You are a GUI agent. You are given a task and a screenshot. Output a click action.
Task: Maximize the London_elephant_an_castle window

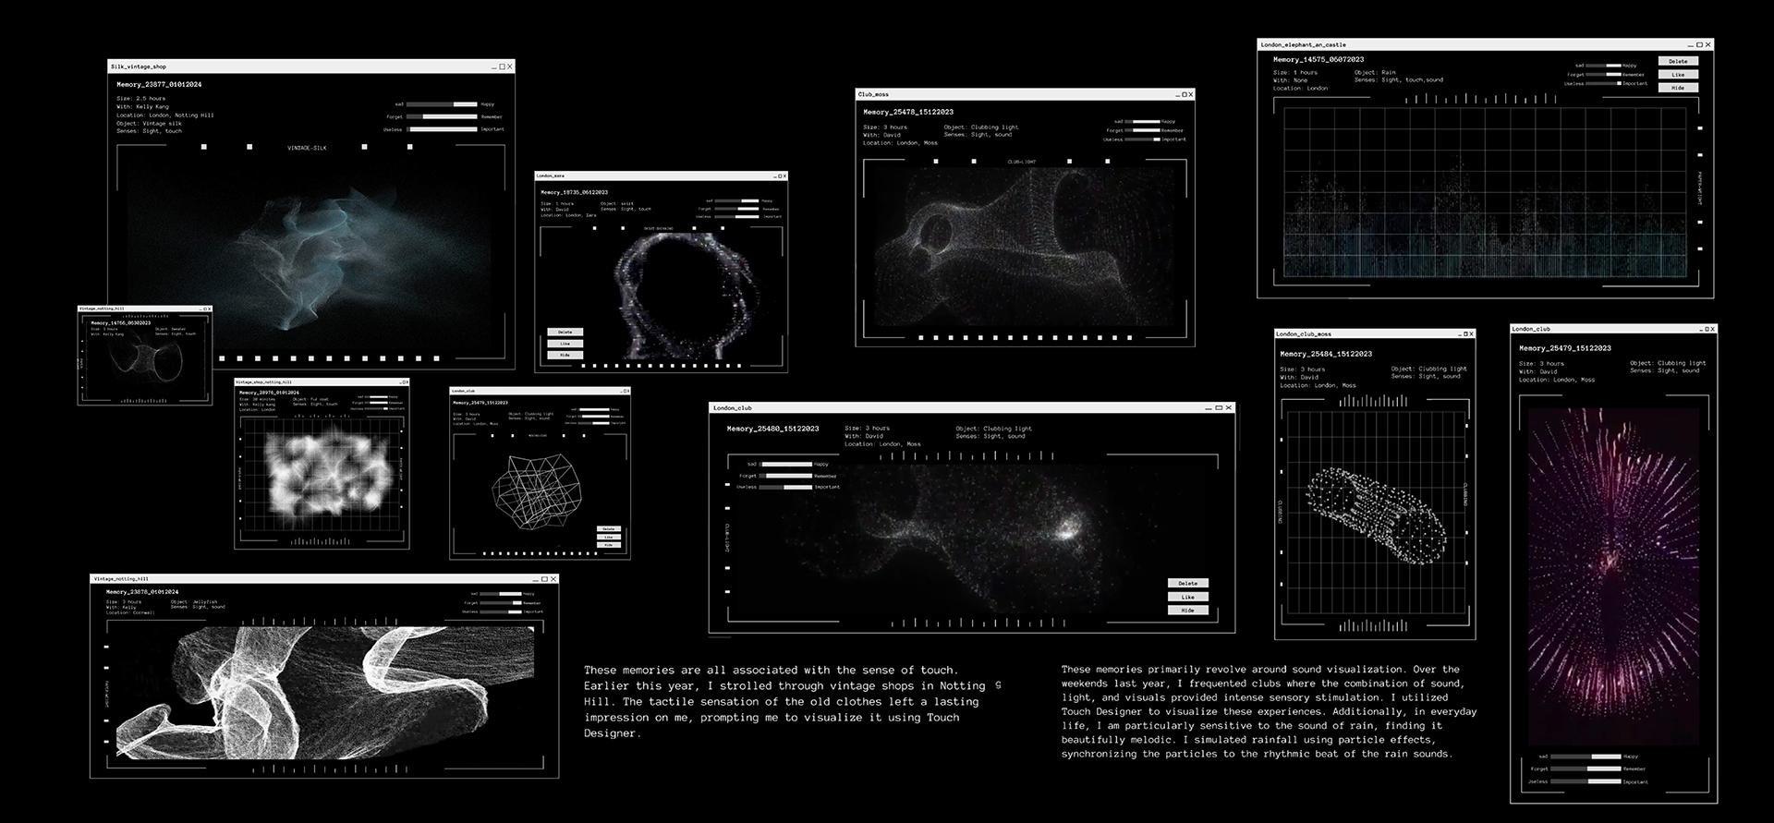1699,44
